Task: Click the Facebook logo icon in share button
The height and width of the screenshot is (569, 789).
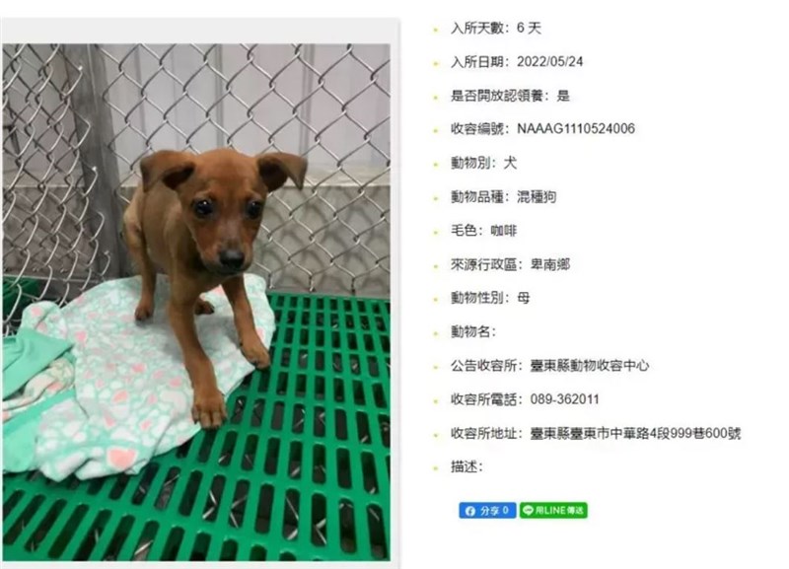Action: click(470, 511)
